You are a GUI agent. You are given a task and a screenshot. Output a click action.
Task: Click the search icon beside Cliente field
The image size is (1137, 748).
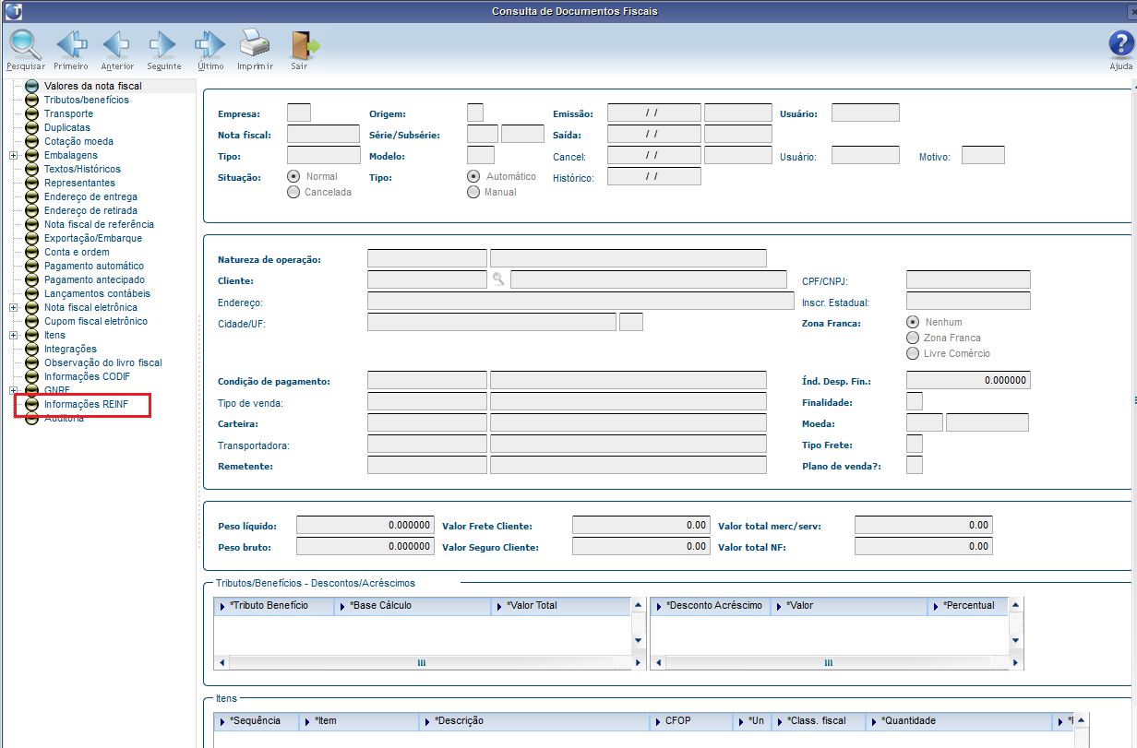coord(498,279)
